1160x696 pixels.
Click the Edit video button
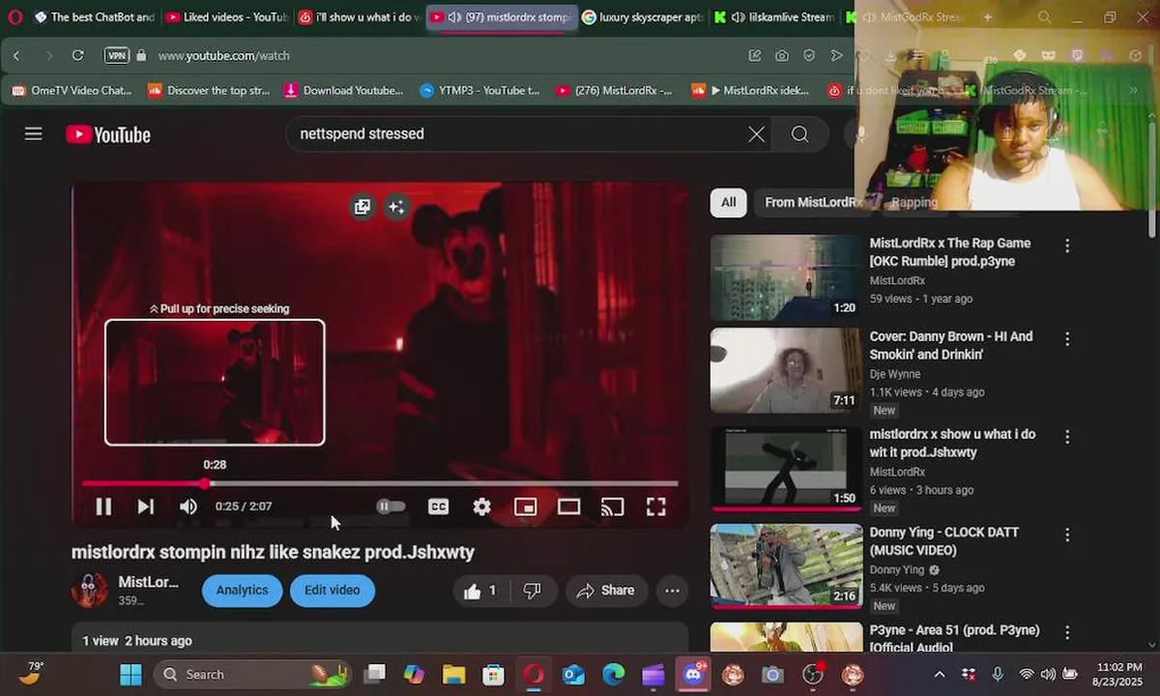click(333, 591)
